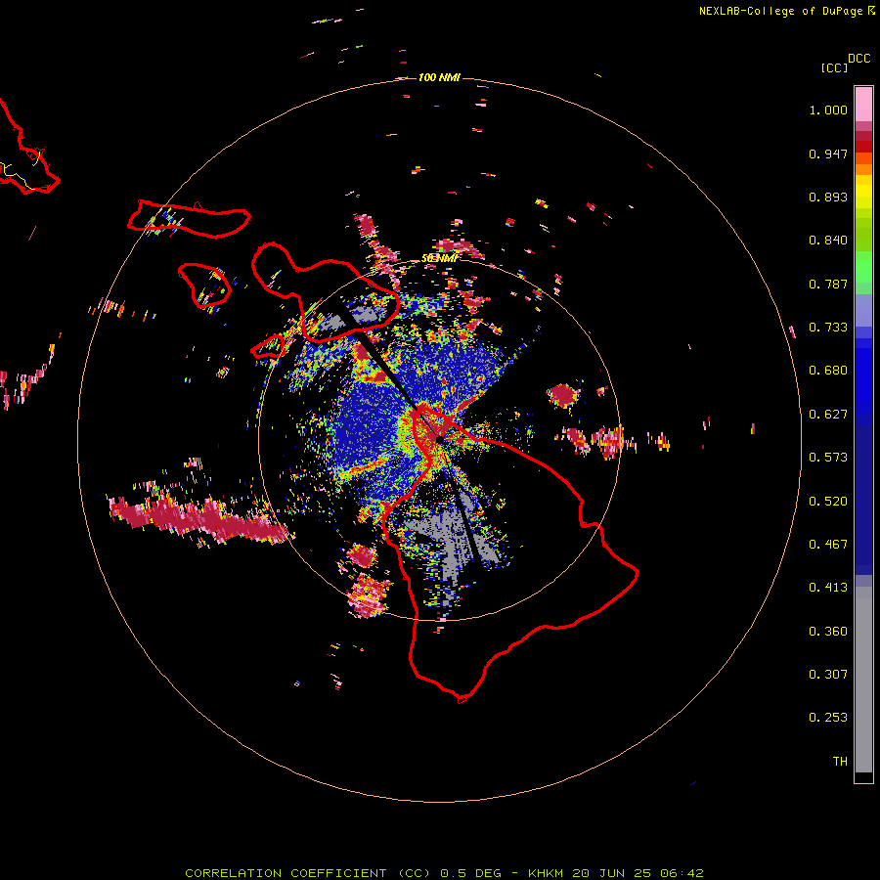Click the 0.520 scale value
Viewport: 880px width, 880px height.
(828, 502)
